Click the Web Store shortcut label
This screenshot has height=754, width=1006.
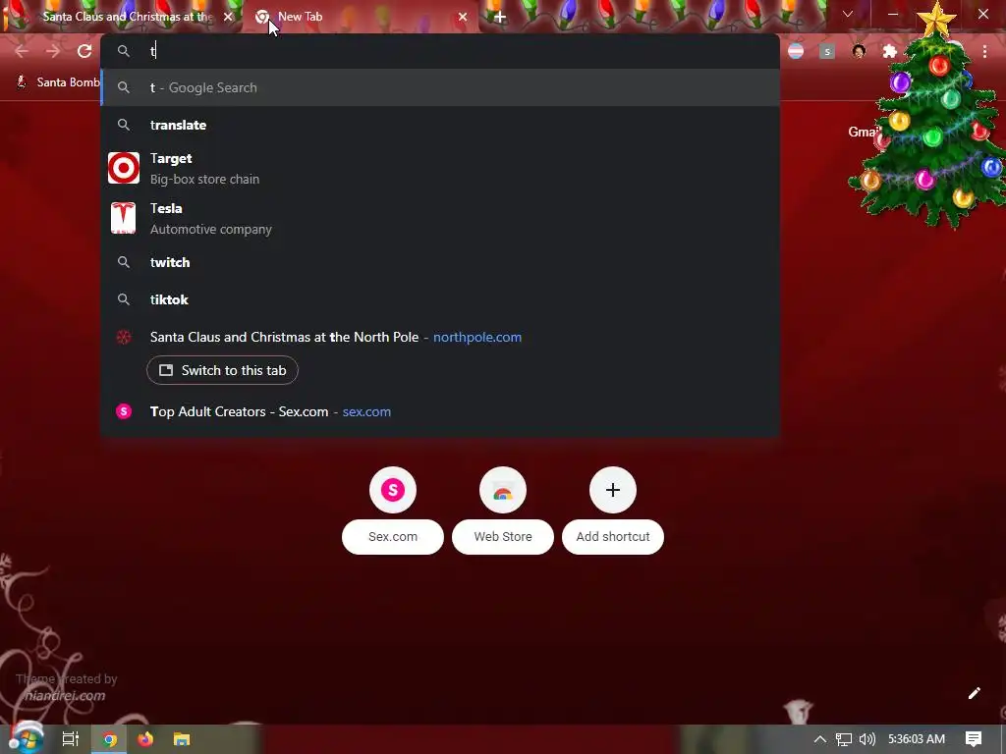(502, 537)
